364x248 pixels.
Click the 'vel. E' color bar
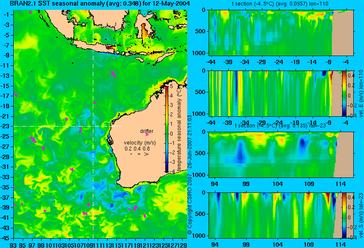point(344,93)
